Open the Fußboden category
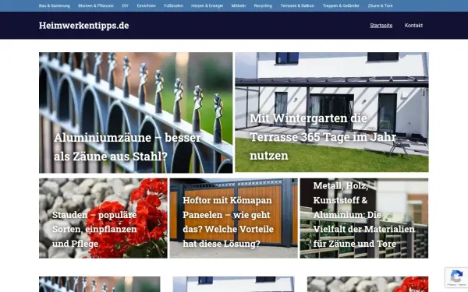The height and width of the screenshot is (292, 468). (x=173, y=5)
